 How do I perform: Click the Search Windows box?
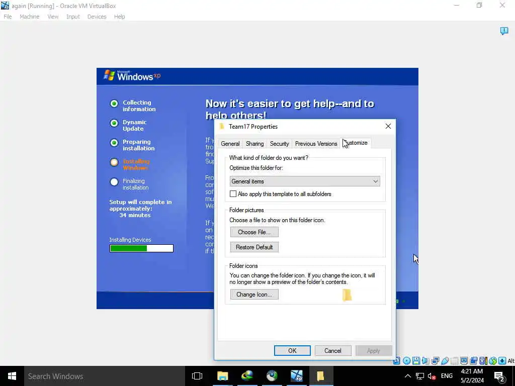coord(105,376)
